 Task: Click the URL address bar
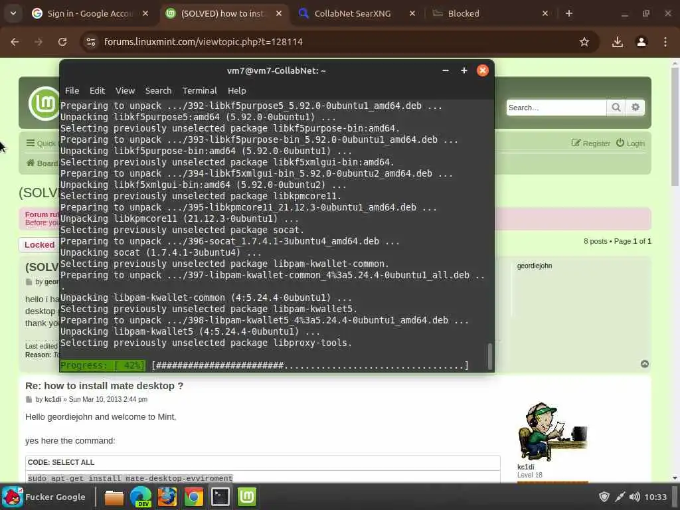(338, 42)
